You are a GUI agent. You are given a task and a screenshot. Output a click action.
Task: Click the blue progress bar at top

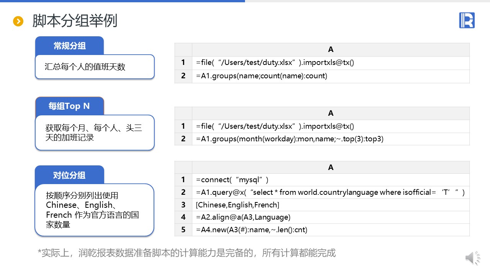click(122, 1)
